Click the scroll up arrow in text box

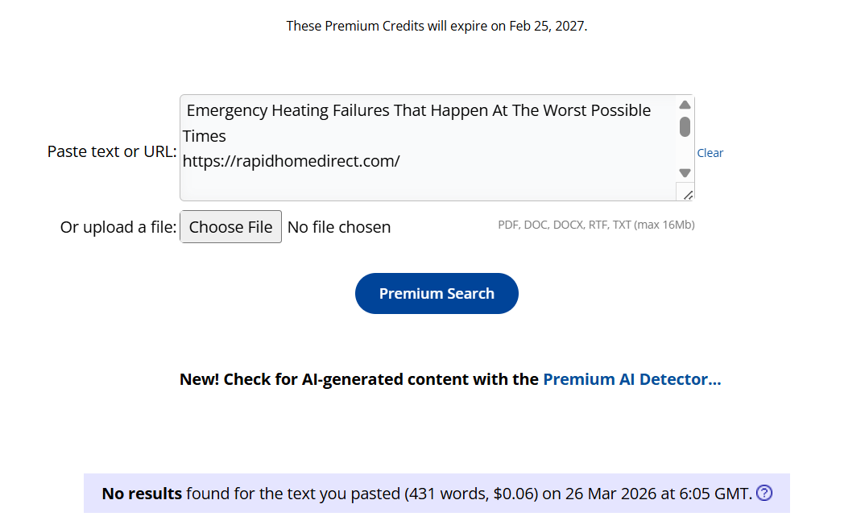coord(685,105)
